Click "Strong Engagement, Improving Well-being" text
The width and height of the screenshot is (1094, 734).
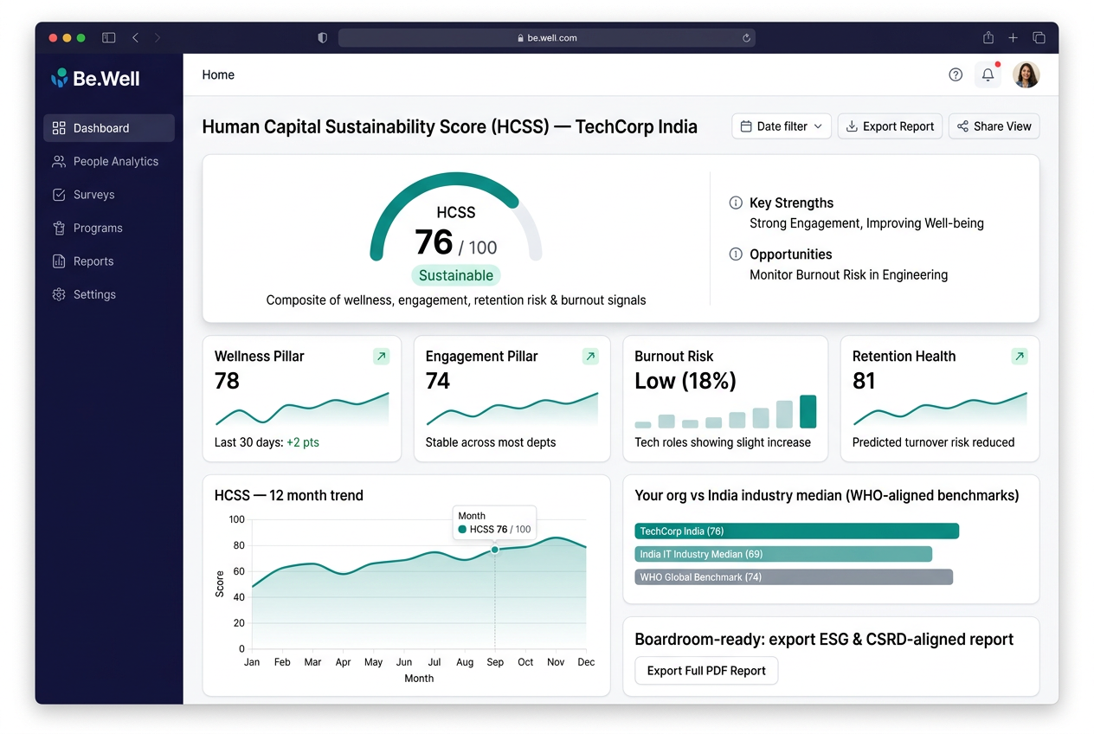866,223
